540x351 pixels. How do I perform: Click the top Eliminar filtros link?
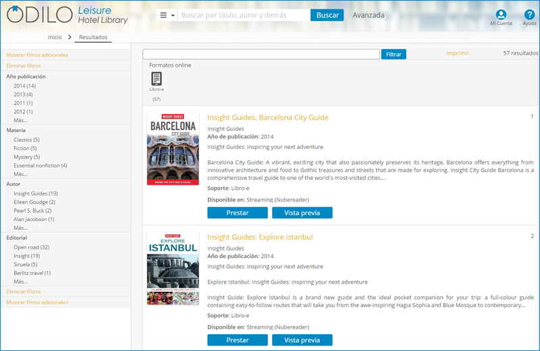pos(24,65)
